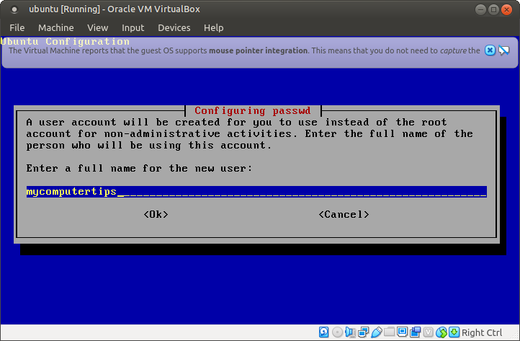Click the hard disk activity icon
This screenshot has height=341, width=520.
pyautogui.click(x=323, y=332)
